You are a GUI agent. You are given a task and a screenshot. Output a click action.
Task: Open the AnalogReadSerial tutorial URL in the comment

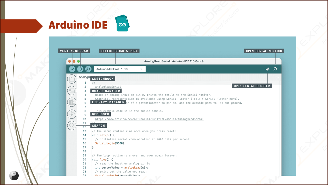tap(149, 119)
